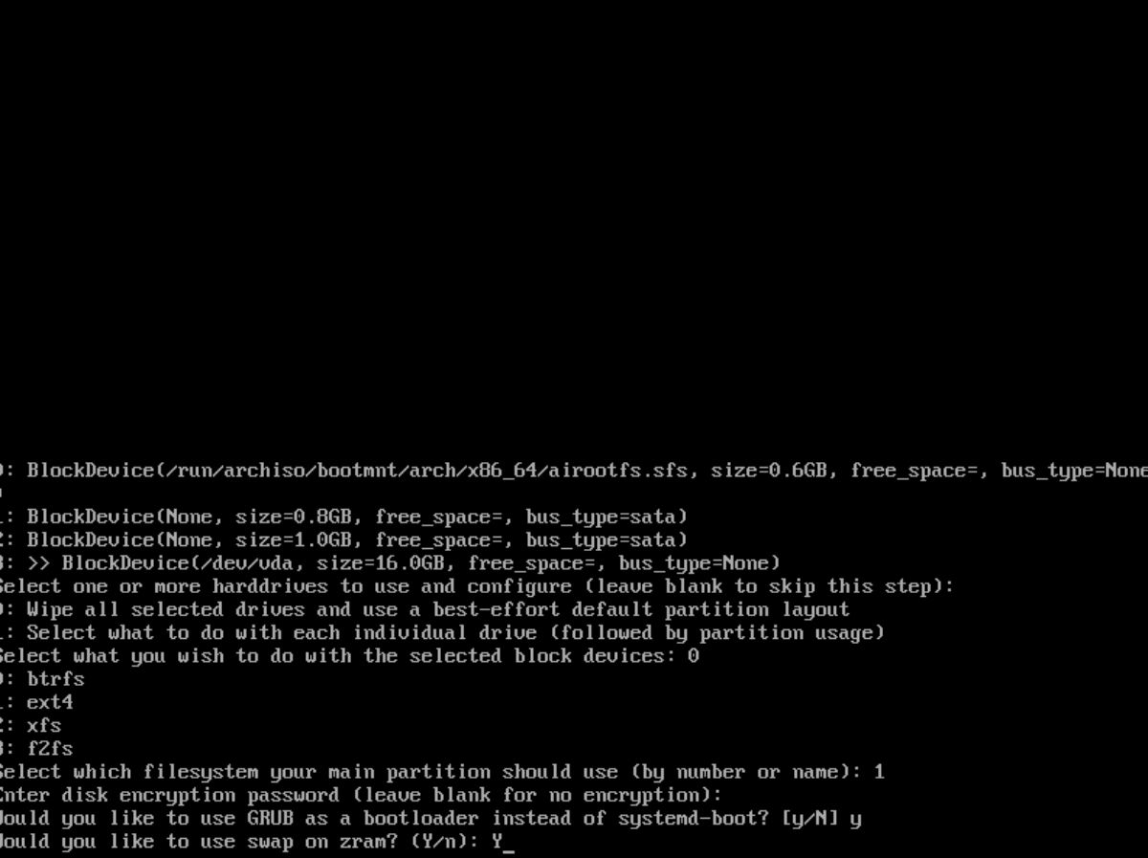Viewport: 1148px width, 858px height.
Task: Click the filesystem selection answer '1'
Action: tap(879, 772)
